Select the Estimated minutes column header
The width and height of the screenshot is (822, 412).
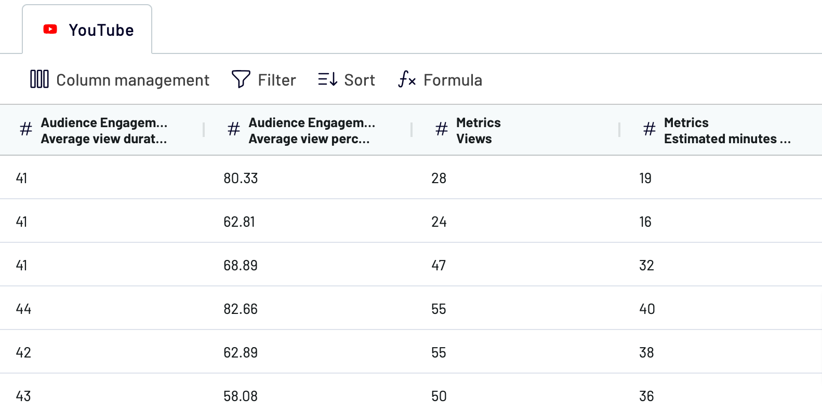(721, 130)
